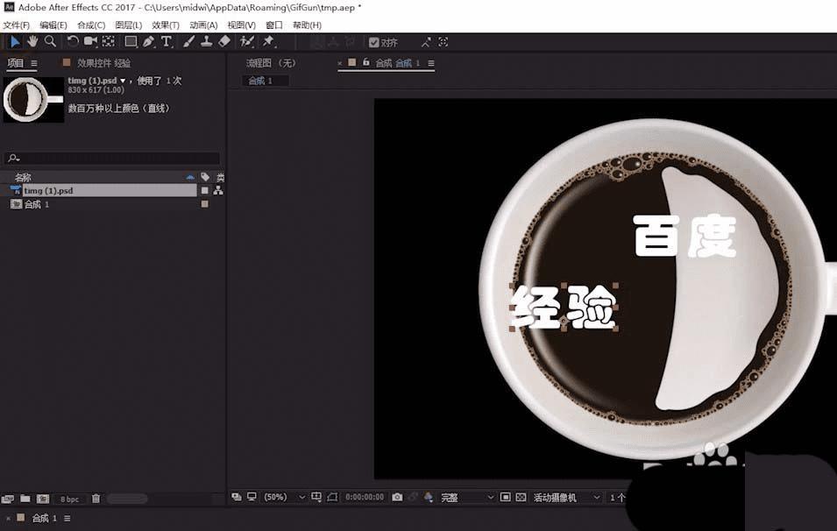Click the hierarchy icon beside timg (1).psd
Image resolution: width=837 pixels, height=531 pixels.
[217, 190]
